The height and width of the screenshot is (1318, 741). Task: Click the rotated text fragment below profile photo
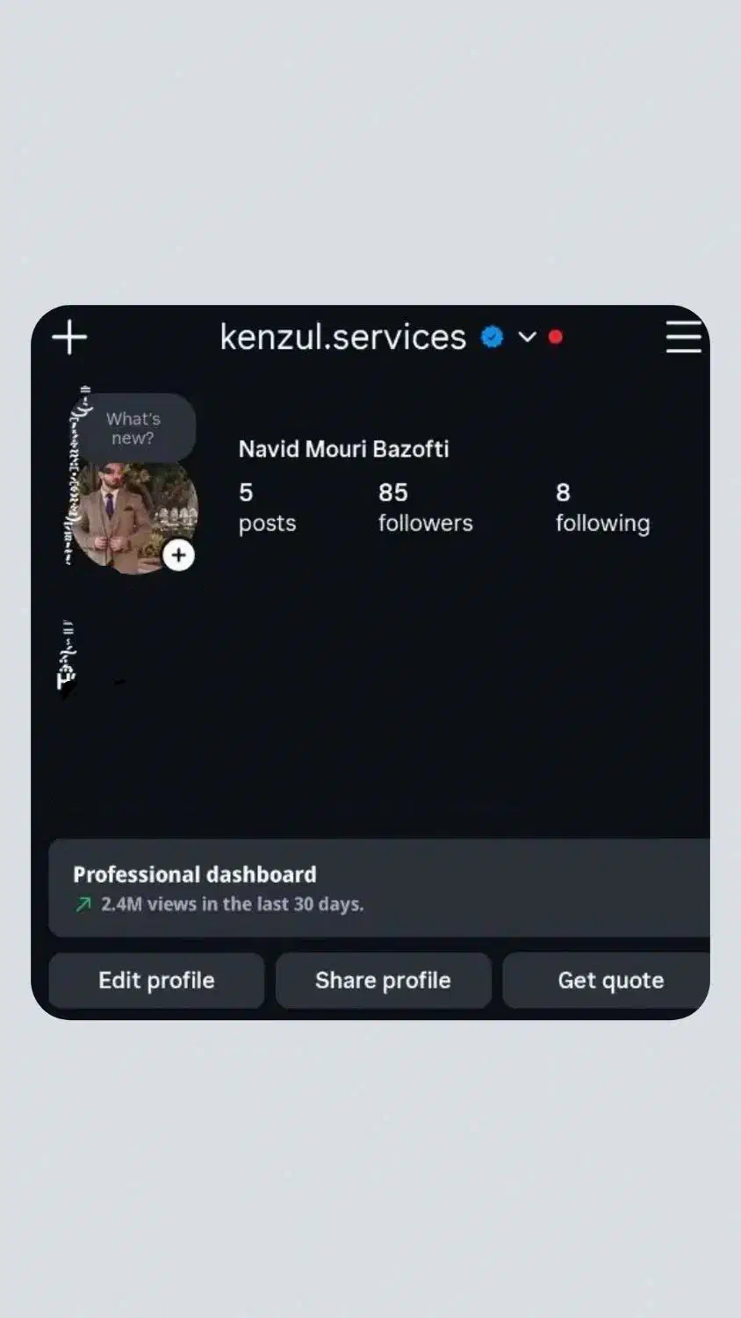[x=67, y=656]
